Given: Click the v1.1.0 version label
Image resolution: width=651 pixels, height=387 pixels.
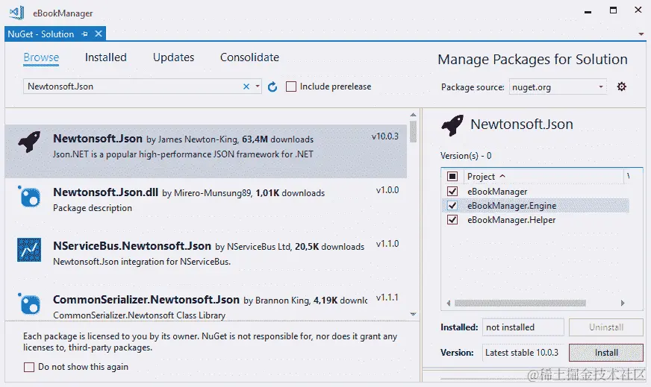Looking at the screenshot, I should click(x=387, y=244).
